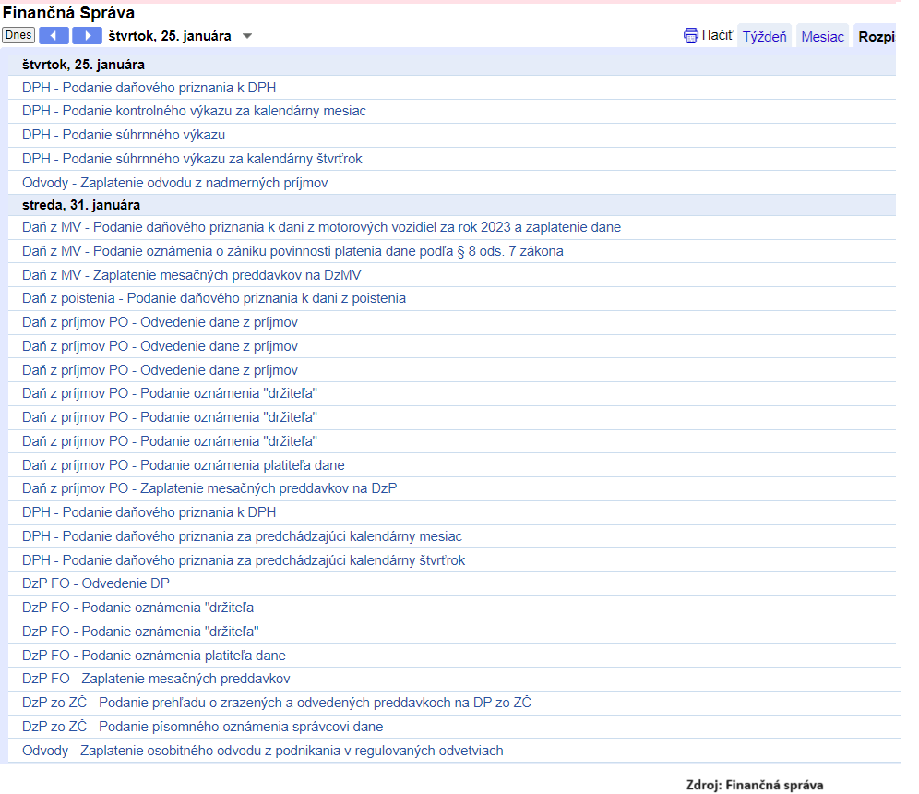This screenshot has height=794, width=919.
Task: Switch to the Týždeň view tab
Action: [765, 37]
